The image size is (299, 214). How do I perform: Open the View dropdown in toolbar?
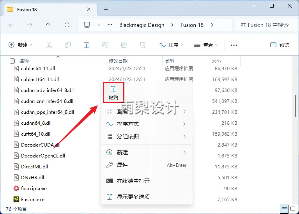206,45
